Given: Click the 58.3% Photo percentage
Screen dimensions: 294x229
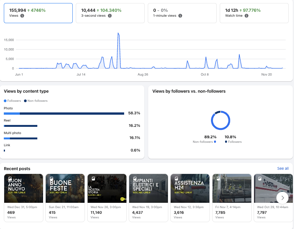Looking at the screenshot, I should click(134, 113).
